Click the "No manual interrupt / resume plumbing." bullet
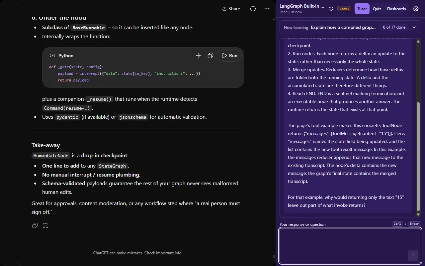This screenshot has width=425, height=266. point(91,175)
